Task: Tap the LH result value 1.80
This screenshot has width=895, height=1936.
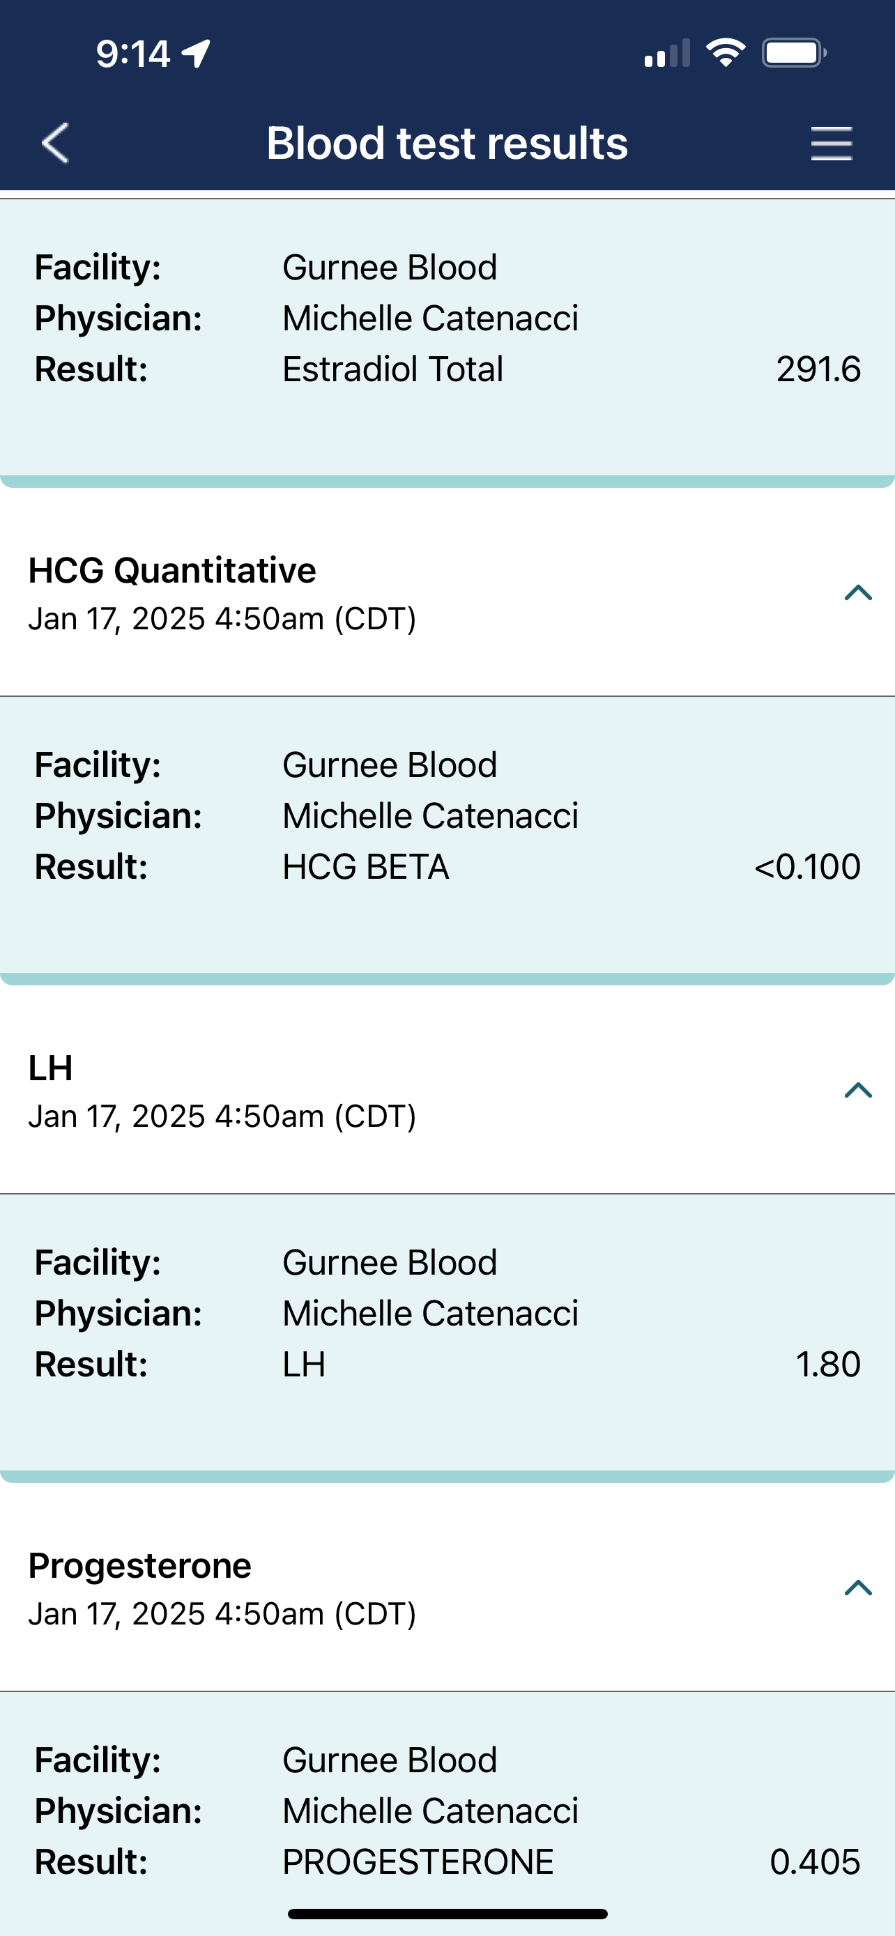Action: pyautogui.click(x=827, y=1364)
